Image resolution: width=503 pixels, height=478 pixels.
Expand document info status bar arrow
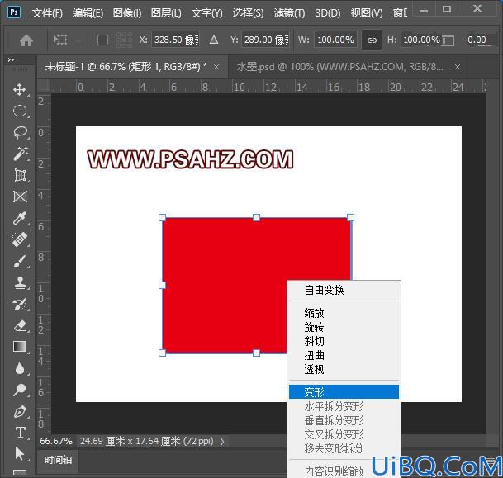pos(222,442)
